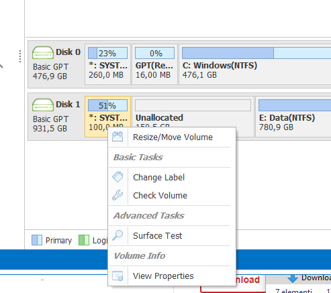Select the GPT(Re... 16,00 MB partition
The image size is (331, 293).
click(154, 64)
